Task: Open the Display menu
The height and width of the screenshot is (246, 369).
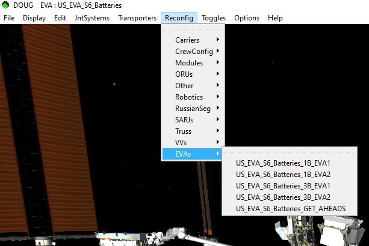Action: click(x=34, y=18)
